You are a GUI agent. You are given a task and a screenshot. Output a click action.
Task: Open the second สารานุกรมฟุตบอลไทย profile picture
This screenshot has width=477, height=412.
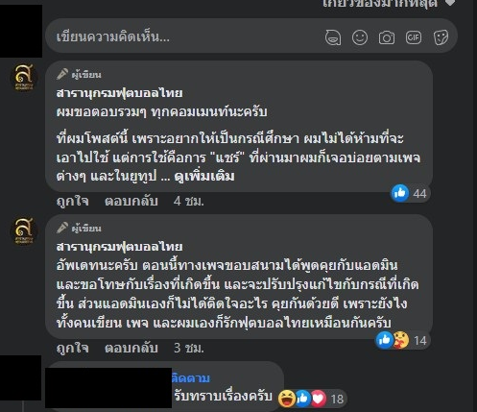pos(24,230)
